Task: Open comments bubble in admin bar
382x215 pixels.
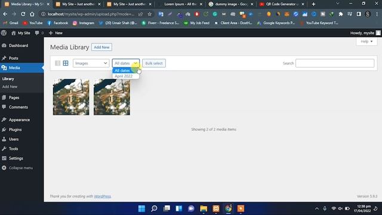Action: [x=39, y=33]
